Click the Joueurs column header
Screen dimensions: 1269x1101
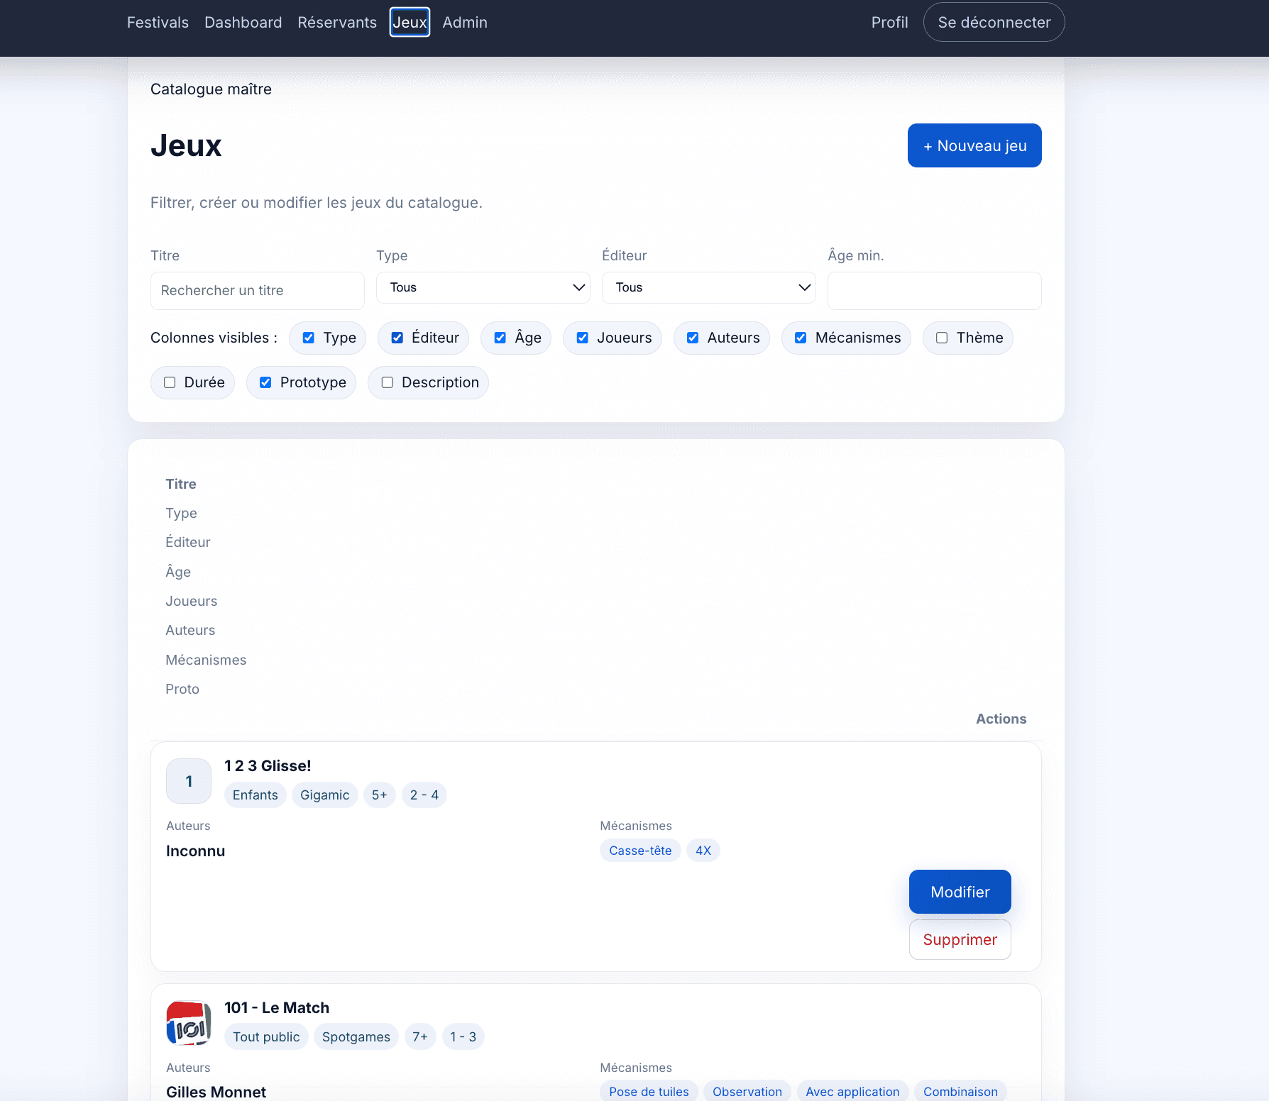coord(192,601)
